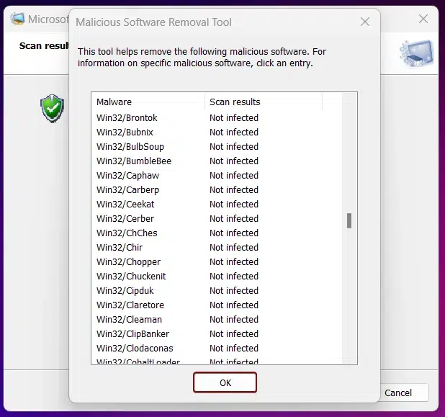Select the Win32/Chir entry
Image resolution: width=445 pixels, height=417 pixels.
pyautogui.click(x=120, y=248)
